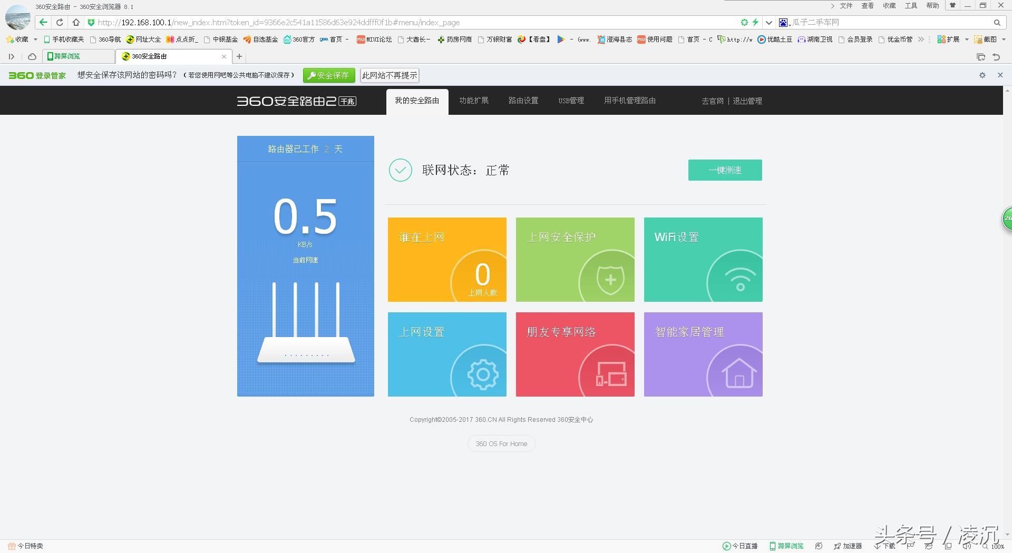Open the 澄海县志 bookmark
The height and width of the screenshot is (553, 1012).
pos(615,39)
